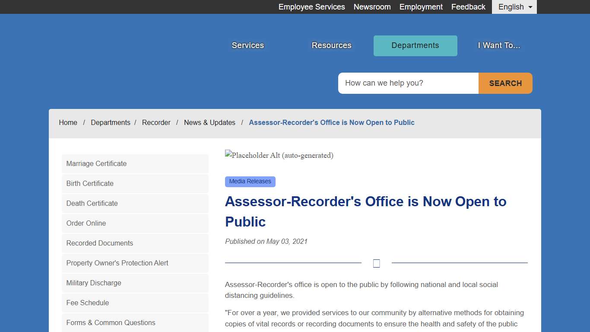Open the Services menu
590x332 pixels.
[247, 45]
